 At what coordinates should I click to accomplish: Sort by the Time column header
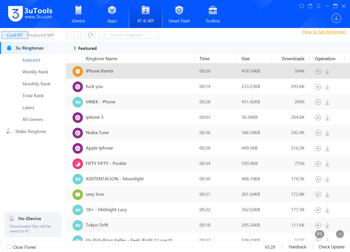204,59
